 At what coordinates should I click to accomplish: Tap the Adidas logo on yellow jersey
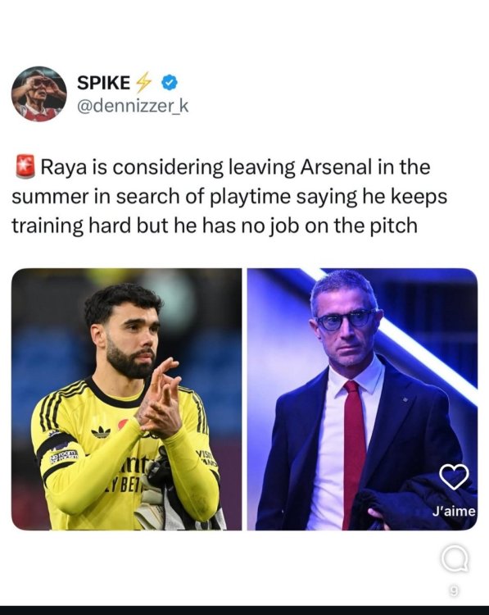pyautogui.click(x=101, y=432)
